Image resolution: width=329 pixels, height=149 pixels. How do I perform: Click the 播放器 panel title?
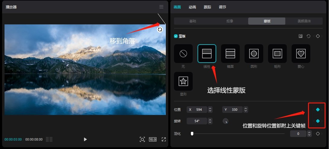pyautogui.click(x=11, y=7)
